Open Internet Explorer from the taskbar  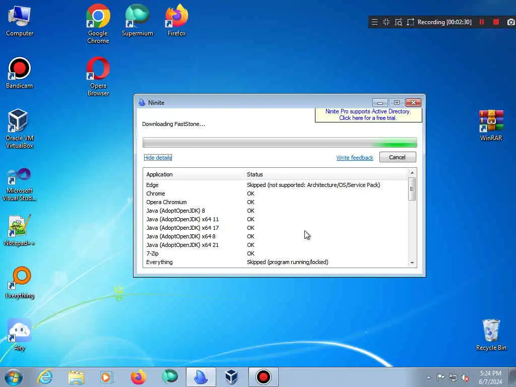[45, 377]
